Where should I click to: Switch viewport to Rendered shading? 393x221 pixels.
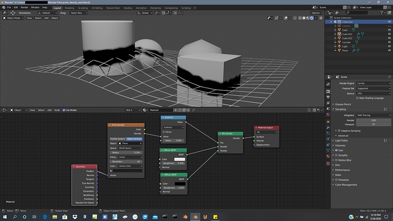point(312,18)
